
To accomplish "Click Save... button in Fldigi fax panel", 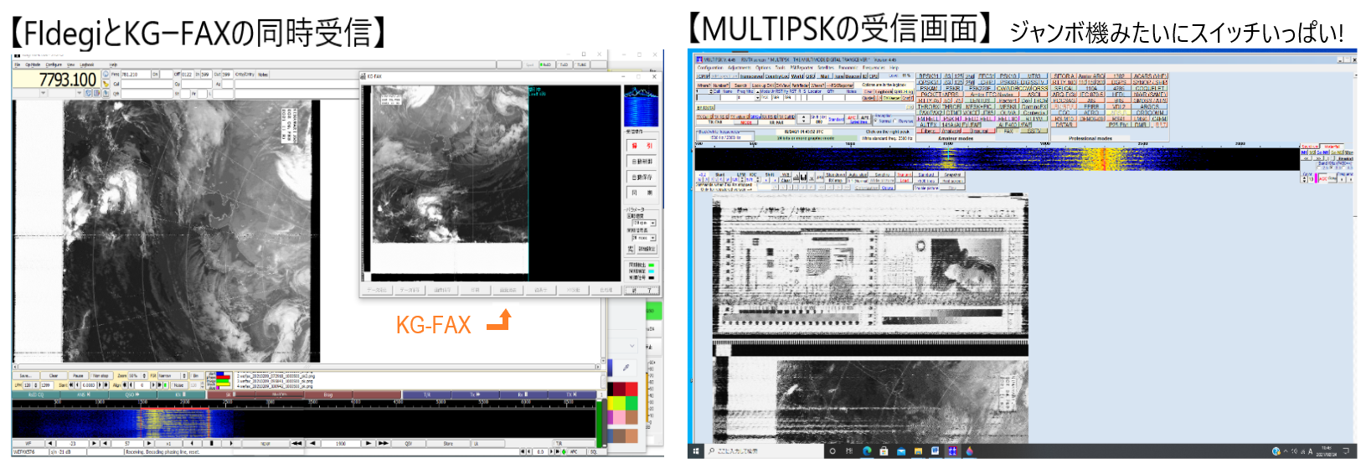I will coord(26,375).
